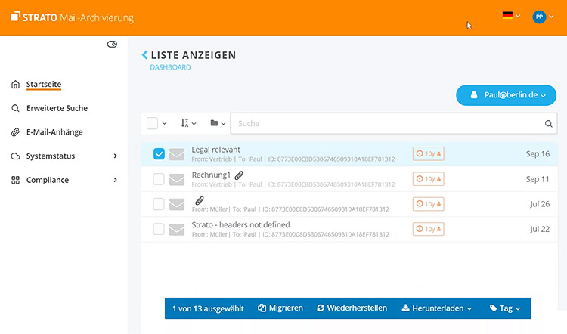Tick the select-all checkbox in toolbar
567x334 pixels.
click(152, 123)
